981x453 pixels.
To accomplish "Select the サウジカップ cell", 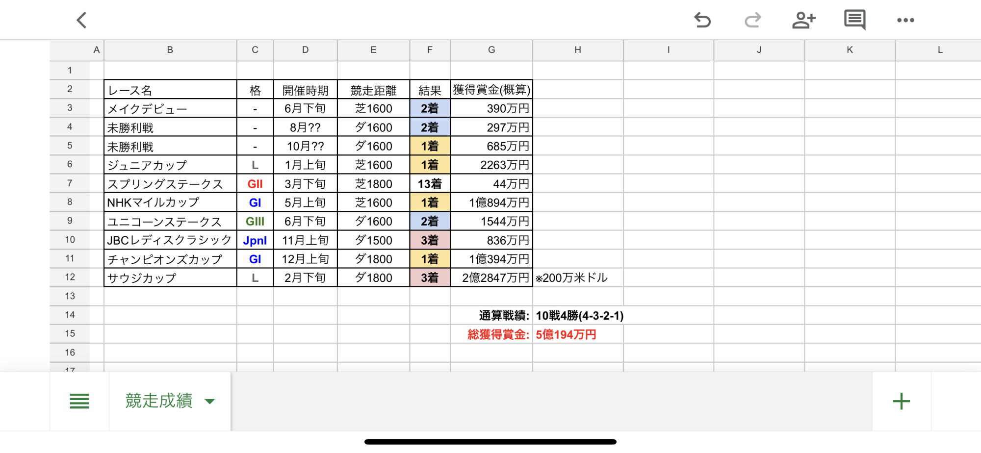I will [x=170, y=277].
